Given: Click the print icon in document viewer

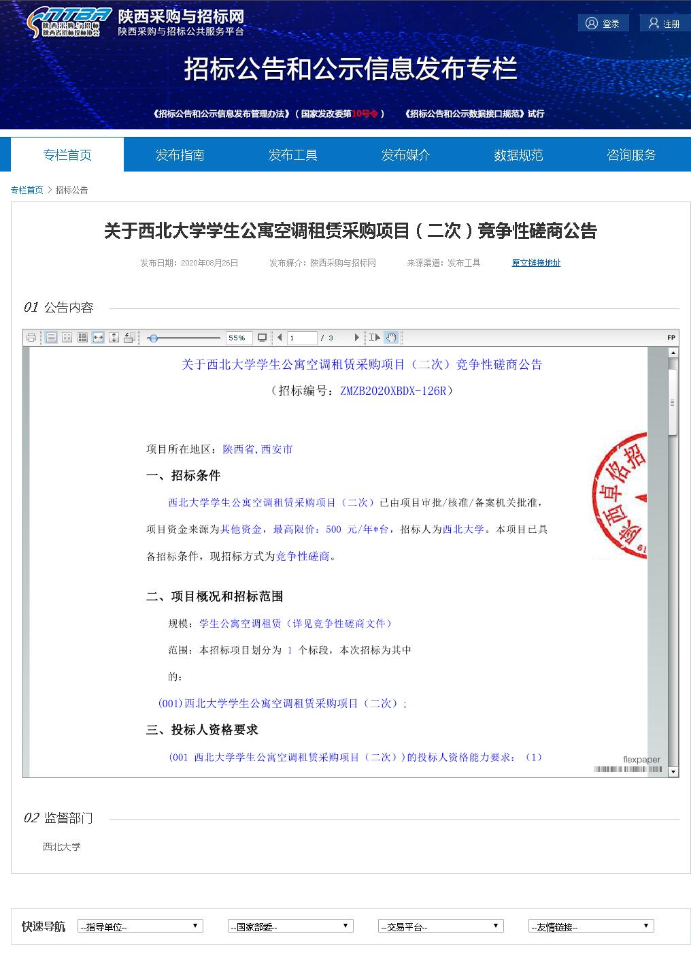Looking at the screenshot, I should (x=31, y=338).
